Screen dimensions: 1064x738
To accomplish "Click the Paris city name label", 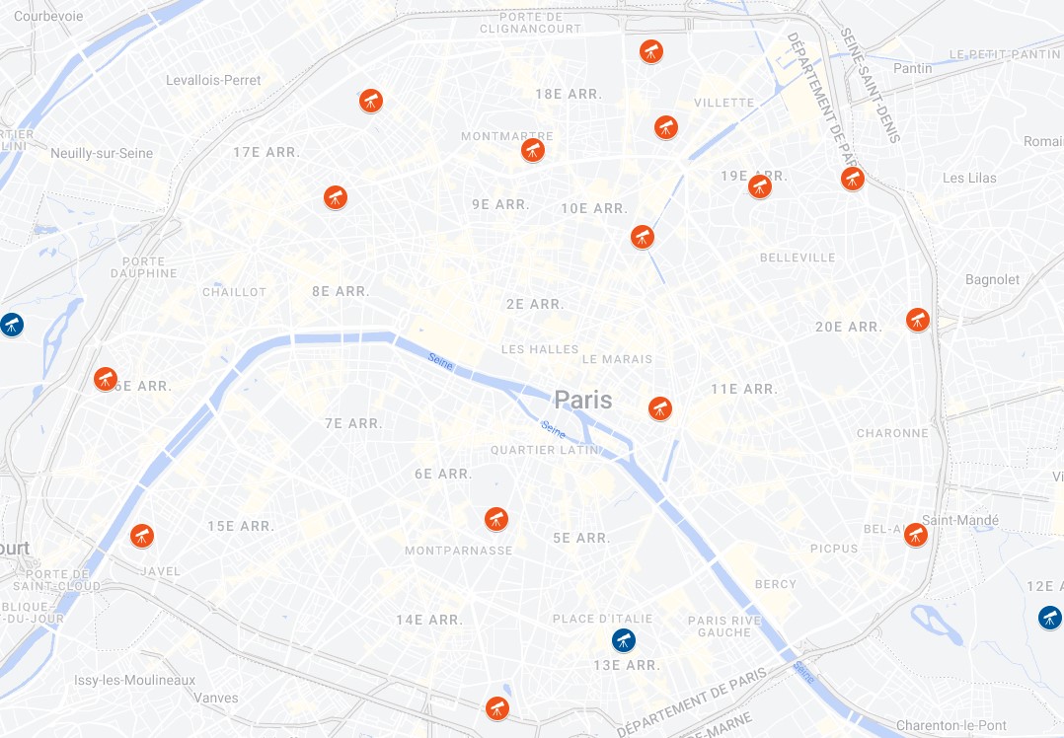I will (583, 400).
